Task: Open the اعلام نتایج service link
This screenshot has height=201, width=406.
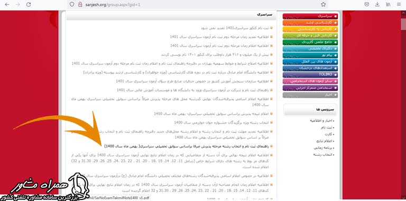Action: coord(326,141)
